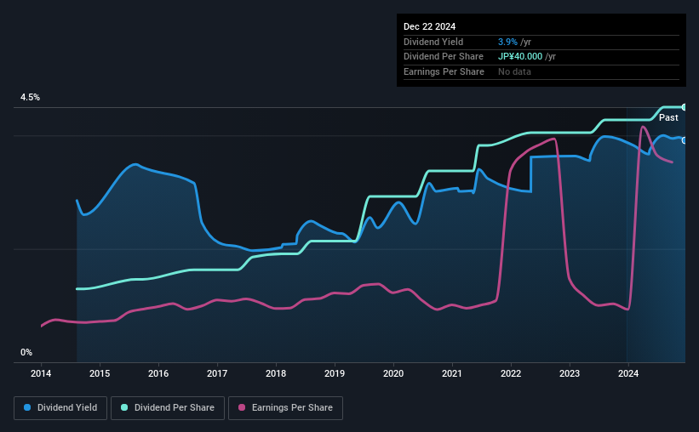Click the tooltip 'Dividend Yield' row label
Screen dimensions: 699x432
pos(433,42)
